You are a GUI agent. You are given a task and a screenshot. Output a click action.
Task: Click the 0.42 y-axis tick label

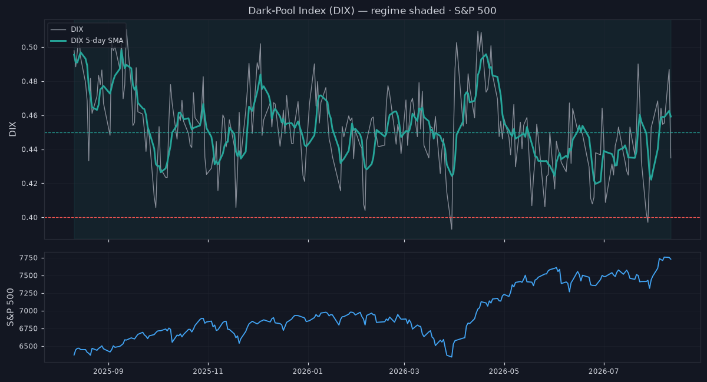pos(31,184)
